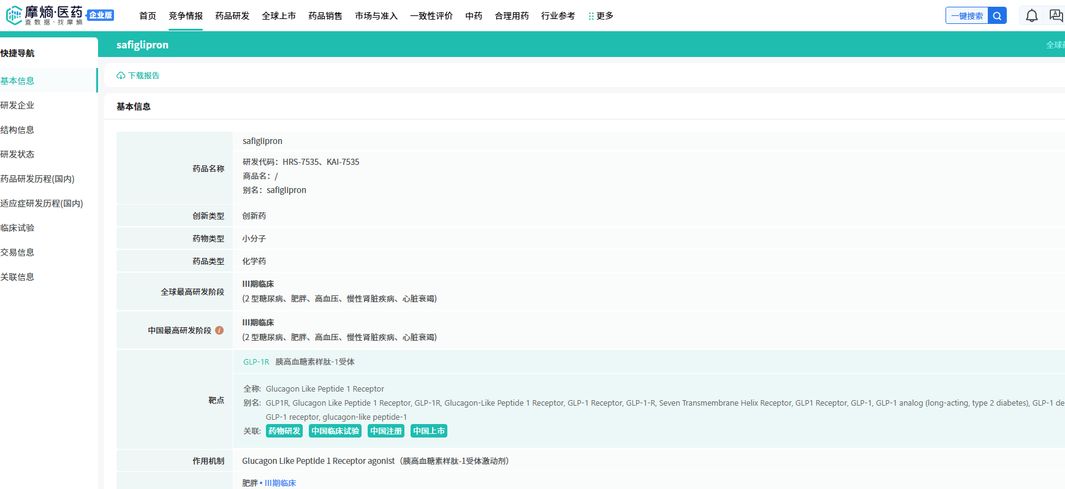Screen dimensions: 1065x489
Task: Open the 更多 menu
Action: click(601, 16)
